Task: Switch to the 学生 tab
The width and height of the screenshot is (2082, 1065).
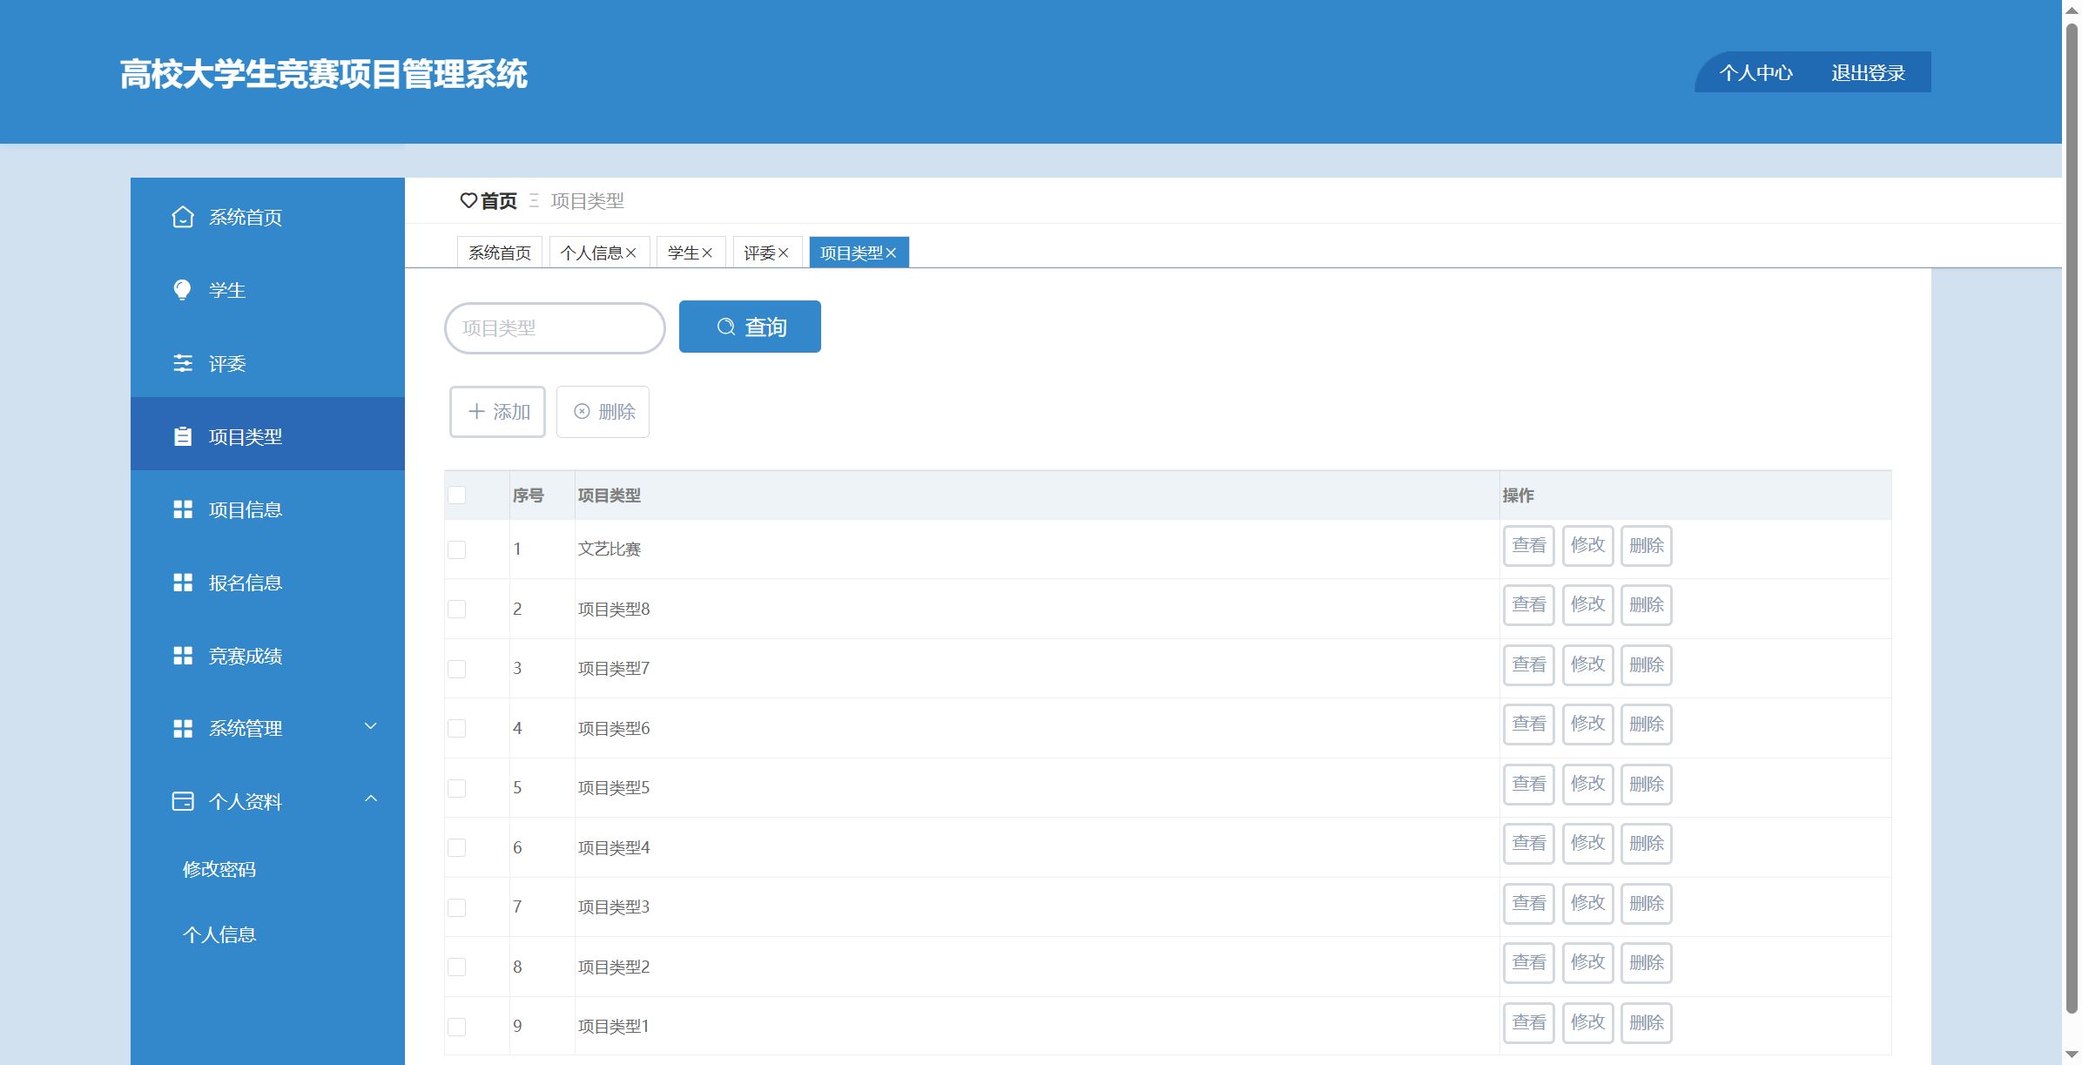Action: click(x=684, y=253)
